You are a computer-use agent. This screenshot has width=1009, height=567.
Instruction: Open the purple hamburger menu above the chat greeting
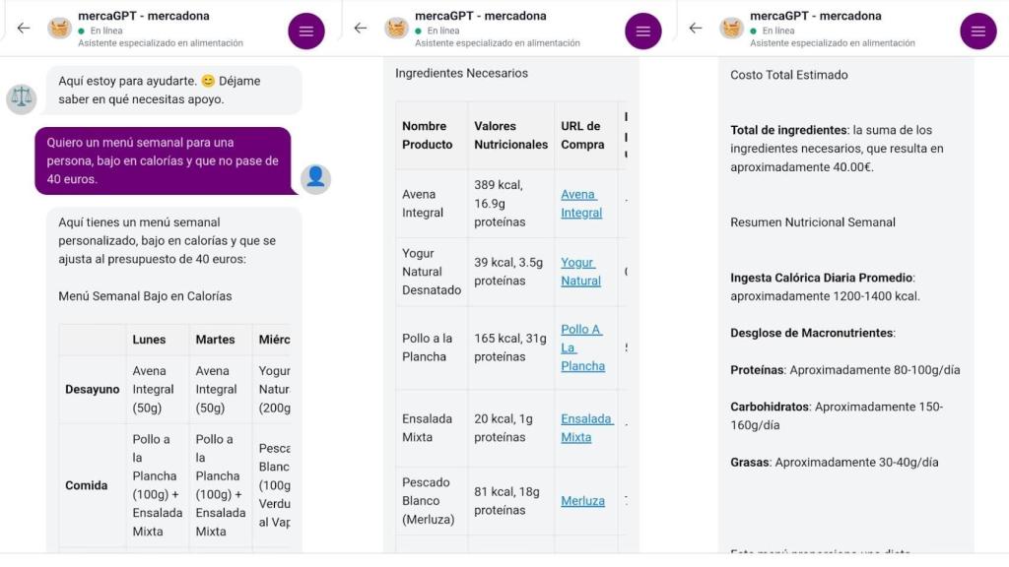305,31
